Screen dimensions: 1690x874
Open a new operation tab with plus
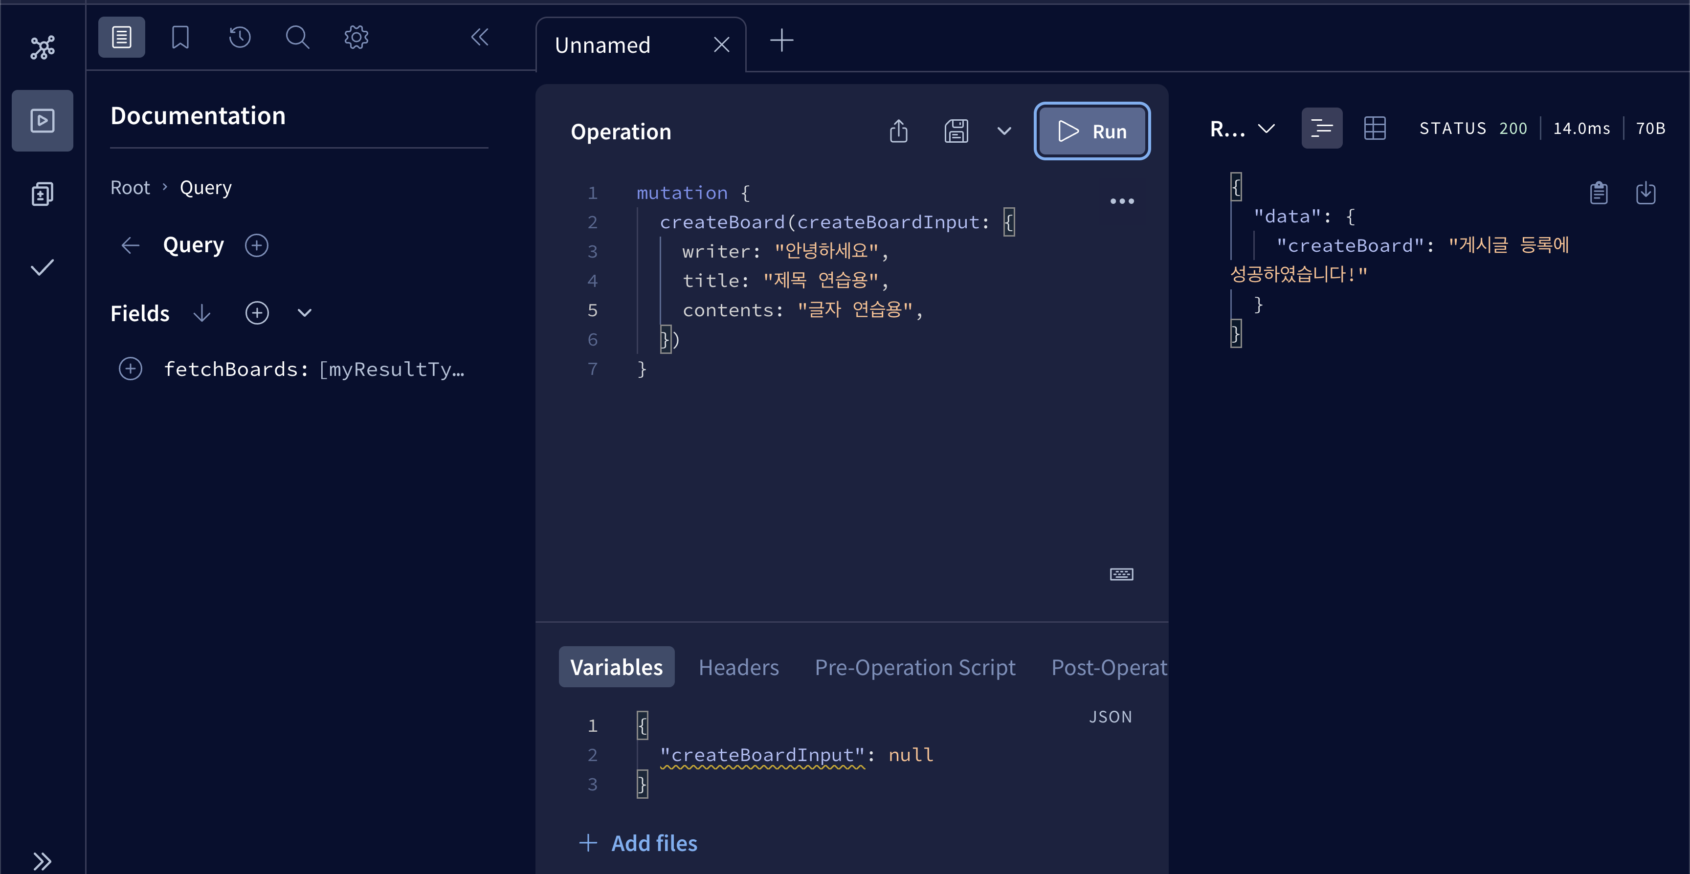click(x=781, y=41)
